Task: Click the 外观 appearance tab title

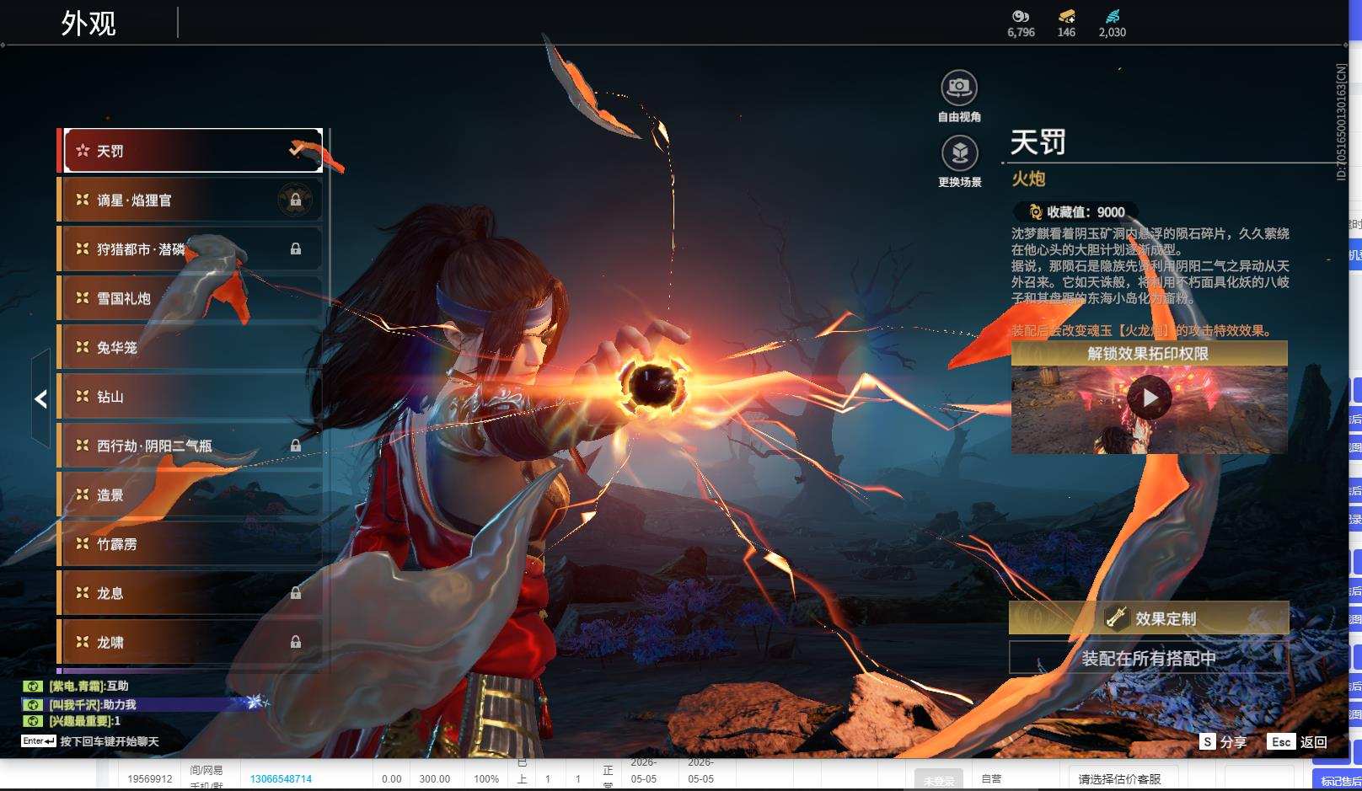Action: point(88,24)
